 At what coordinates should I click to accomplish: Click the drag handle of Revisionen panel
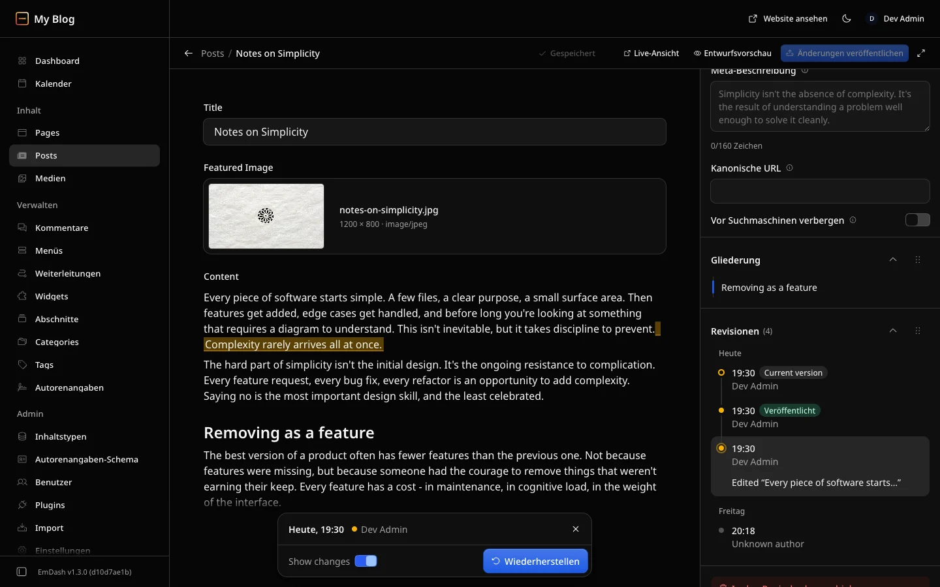(x=918, y=331)
